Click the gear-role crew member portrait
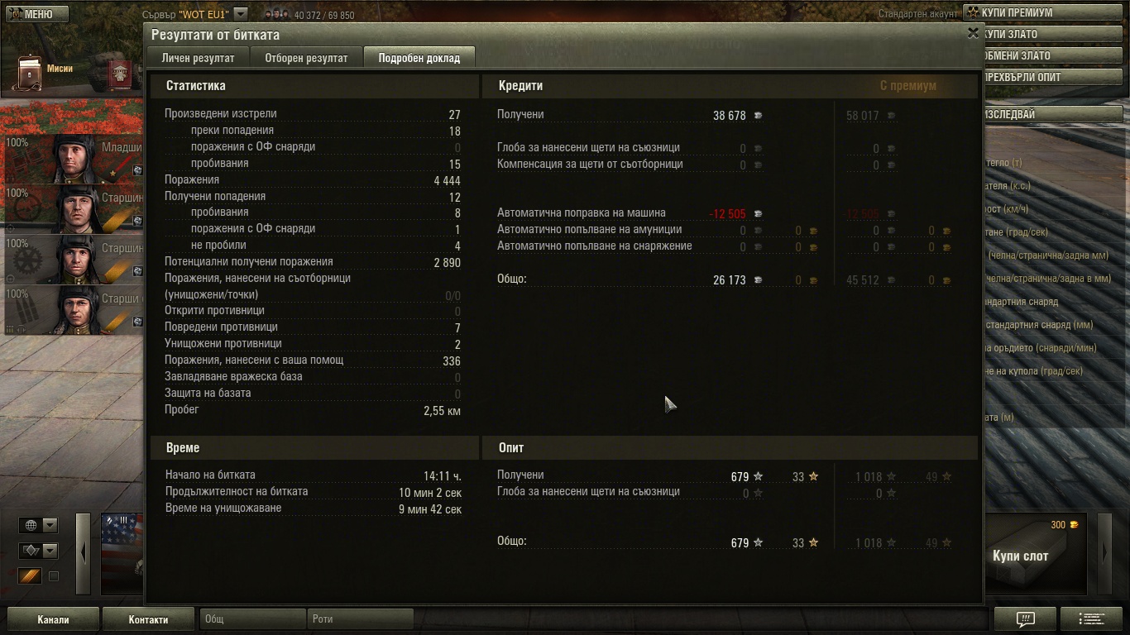Screen dimensions: 1130x635 [x=73, y=260]
